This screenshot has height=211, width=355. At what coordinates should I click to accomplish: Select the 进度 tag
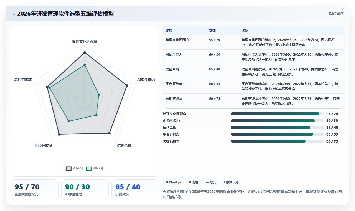[211, 182]
